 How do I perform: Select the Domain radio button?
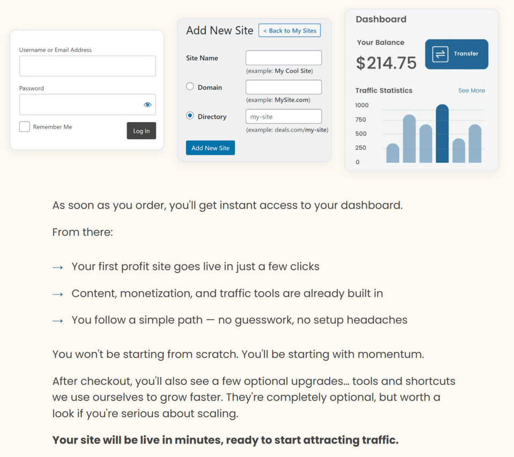click(x=190, y=87)
